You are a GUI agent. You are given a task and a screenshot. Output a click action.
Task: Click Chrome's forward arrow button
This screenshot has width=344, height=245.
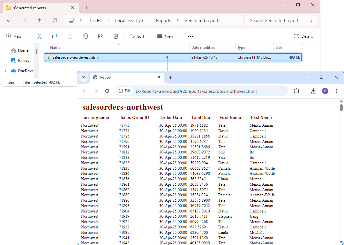[96, 91]
